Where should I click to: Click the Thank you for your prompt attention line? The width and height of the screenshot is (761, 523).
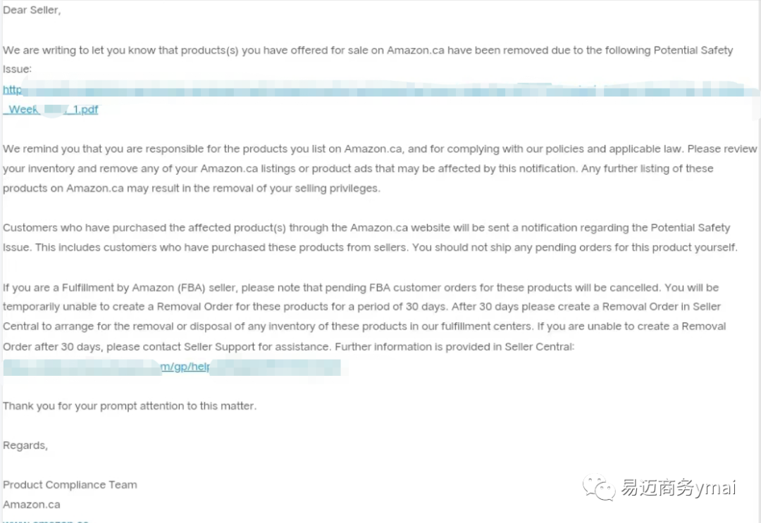(130, 406)
